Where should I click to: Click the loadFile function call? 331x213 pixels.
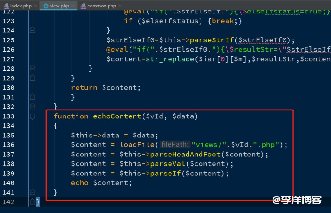137,145
